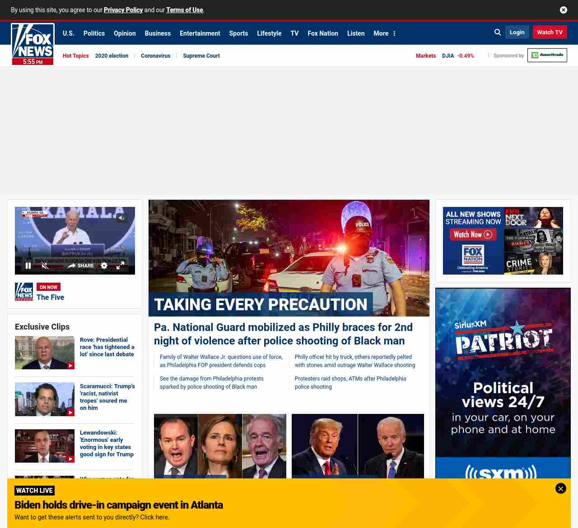
Task: Click the Watch TV button
Action: pyautogui.click(x=550, y=32)
